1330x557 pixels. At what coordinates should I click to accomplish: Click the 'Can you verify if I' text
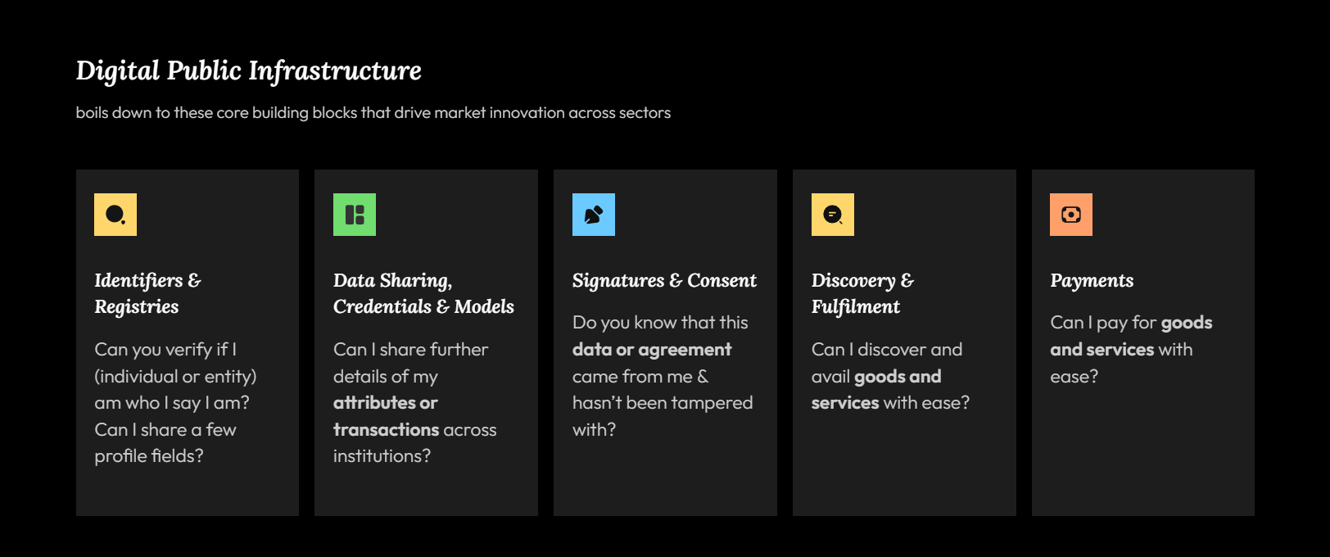(165, 350)
